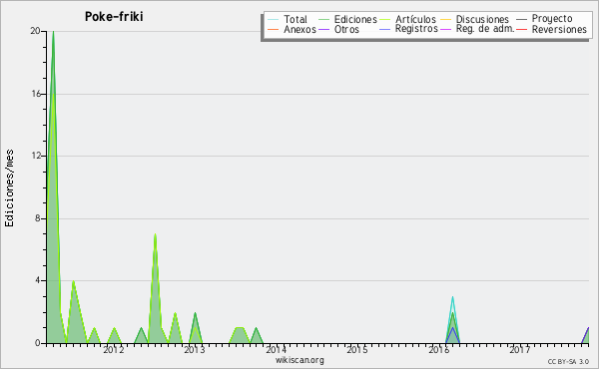Click the 8 y-axis value
The width and height of the screenshot is (599, 369).
click(x=38, y=218)
